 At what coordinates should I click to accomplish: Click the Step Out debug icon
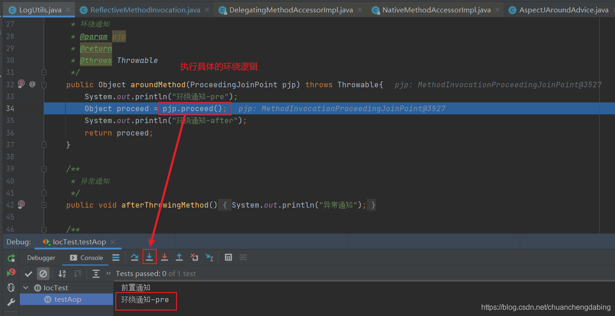tap(179, 258)
